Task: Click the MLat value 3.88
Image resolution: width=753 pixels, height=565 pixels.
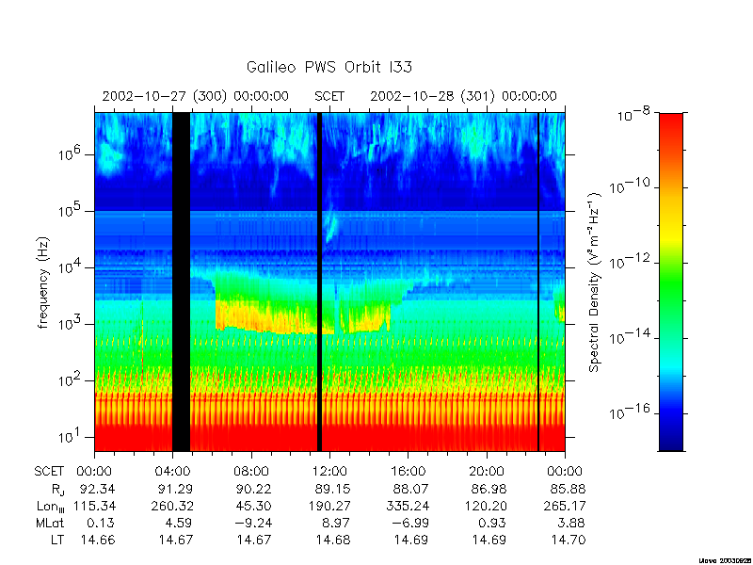Action: coord(571,523)
